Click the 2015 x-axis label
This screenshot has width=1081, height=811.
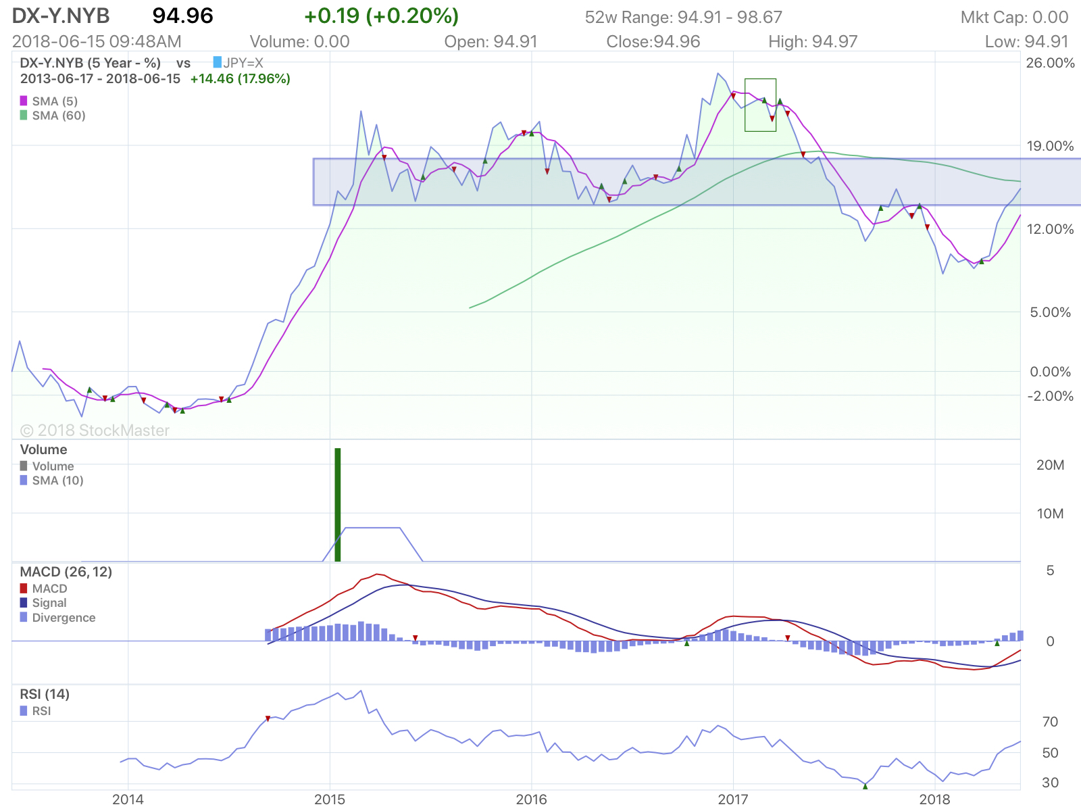coord(330,800)
